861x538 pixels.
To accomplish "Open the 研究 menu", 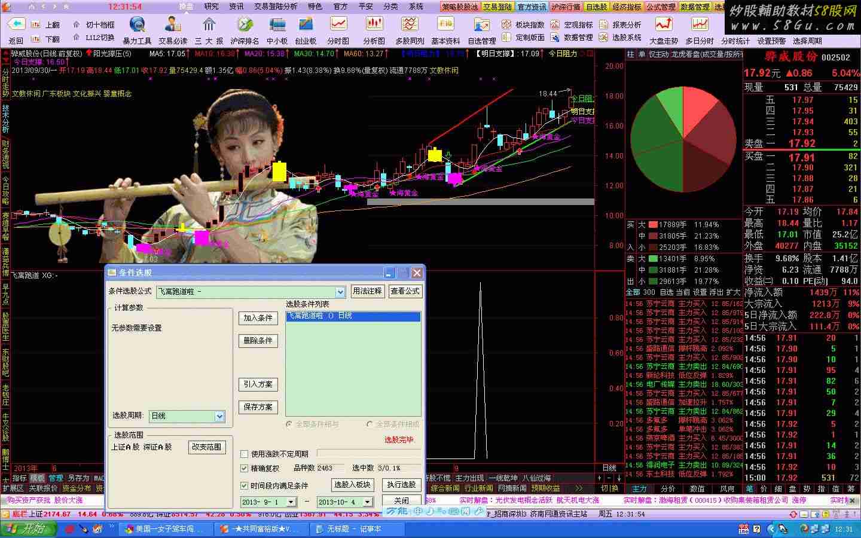I will (212, 7).
